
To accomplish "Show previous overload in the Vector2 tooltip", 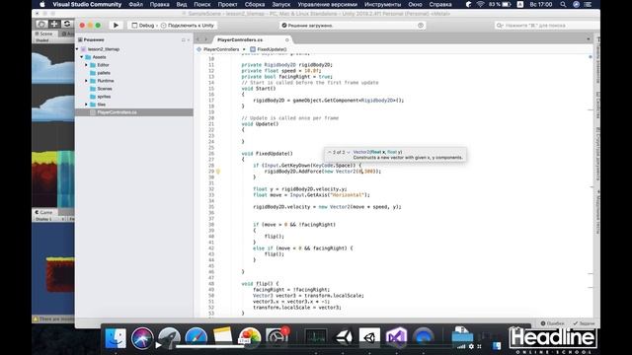I will [x=329, y=152].
